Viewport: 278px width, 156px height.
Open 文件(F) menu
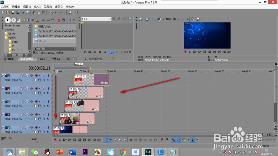5,7
